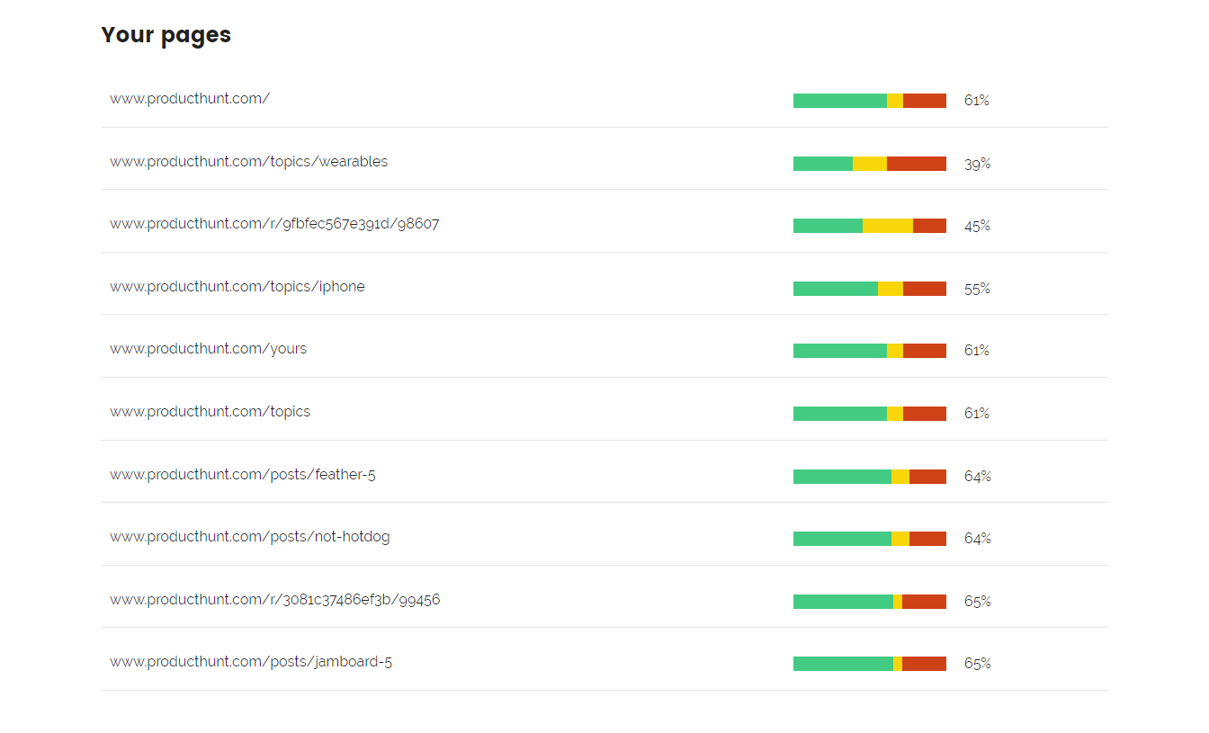Click the Your pages heading

166,35
